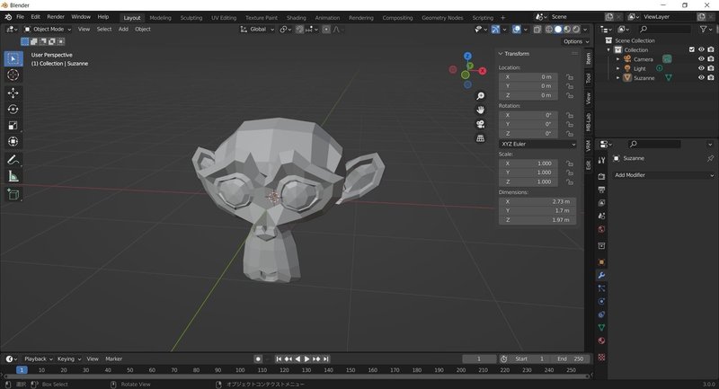Screen dimensions: 719x389
Task: Enable solid viewport shading mode
Action: 558,30
